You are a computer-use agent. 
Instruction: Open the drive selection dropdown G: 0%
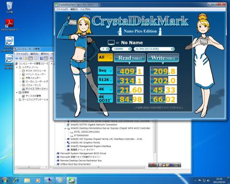154,49
